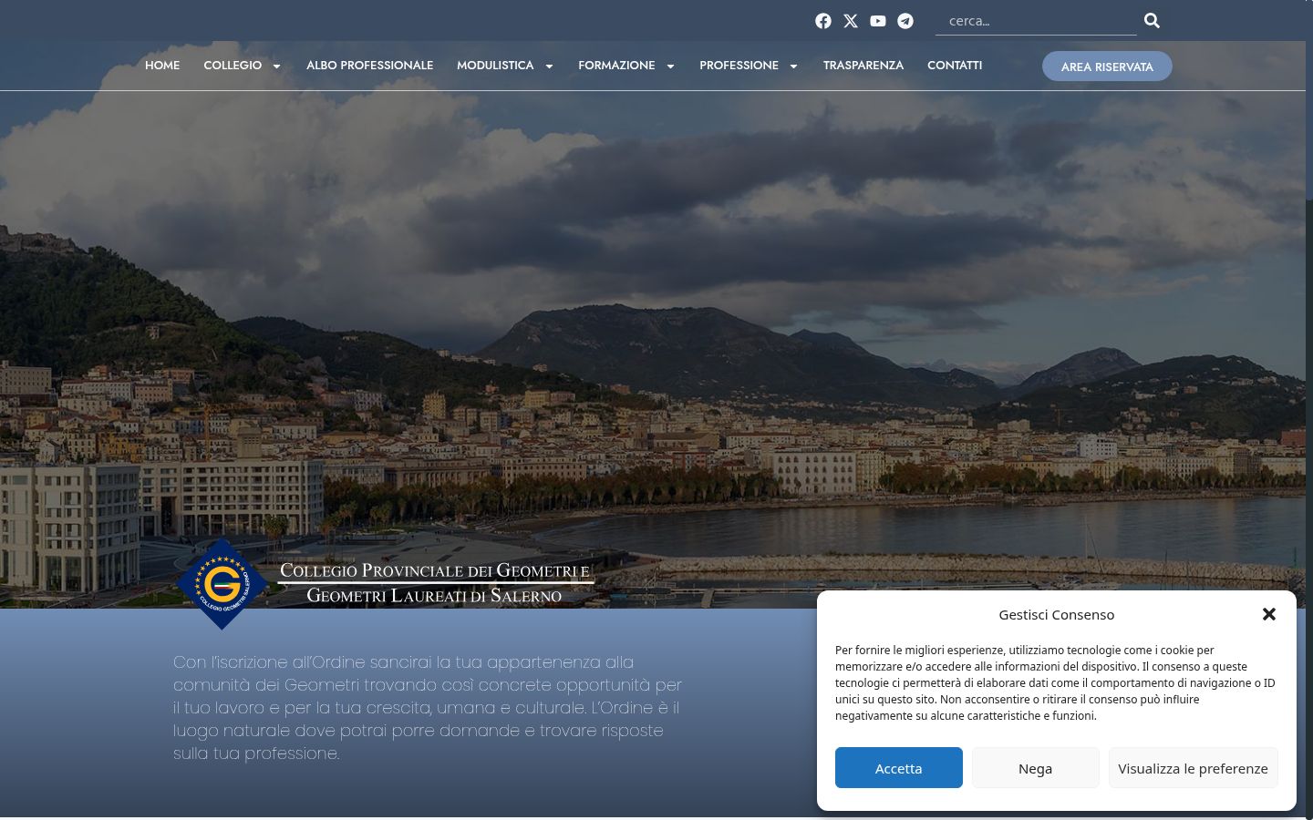Focus the cerca... search field
This screenshot has width=1313, height=820.
click(x=1036, y=20)
